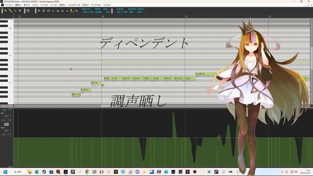Click the TEMPO 172.00 value
Viewport: 313px width, 176px height.
tap(98, 12)
